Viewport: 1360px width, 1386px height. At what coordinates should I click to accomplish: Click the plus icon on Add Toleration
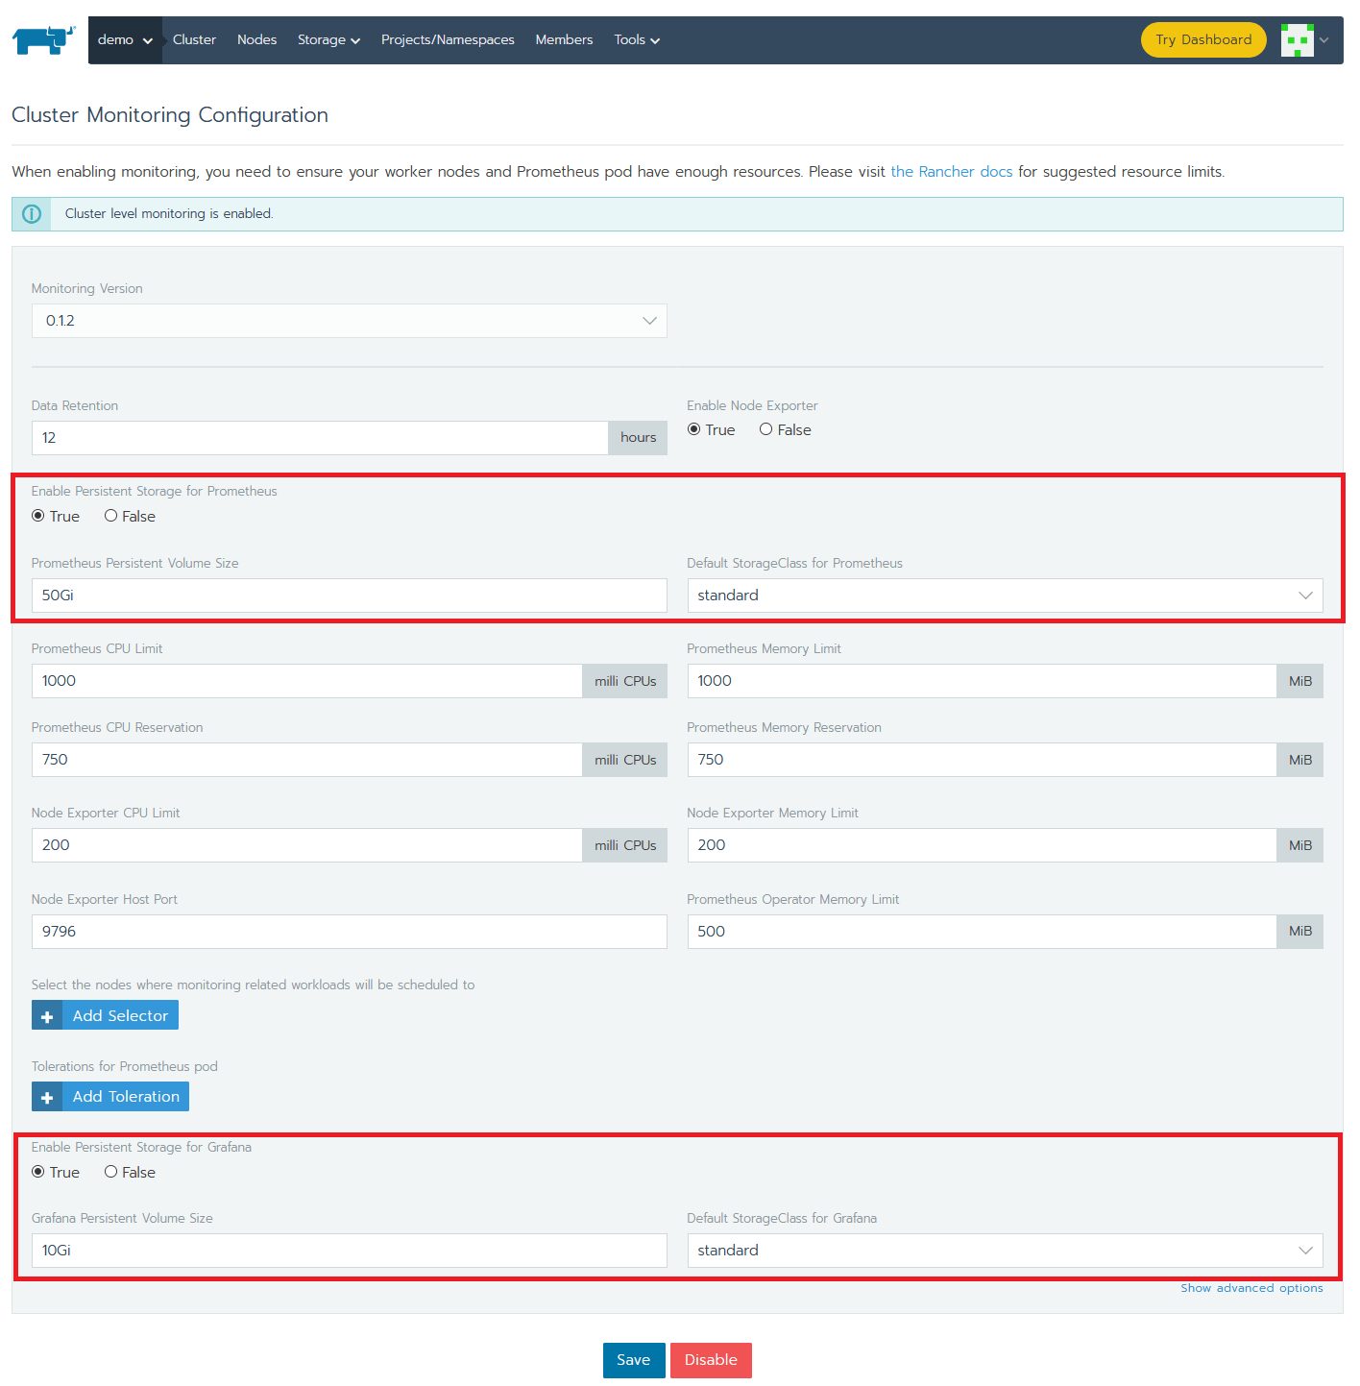[x=47, y=1097]
